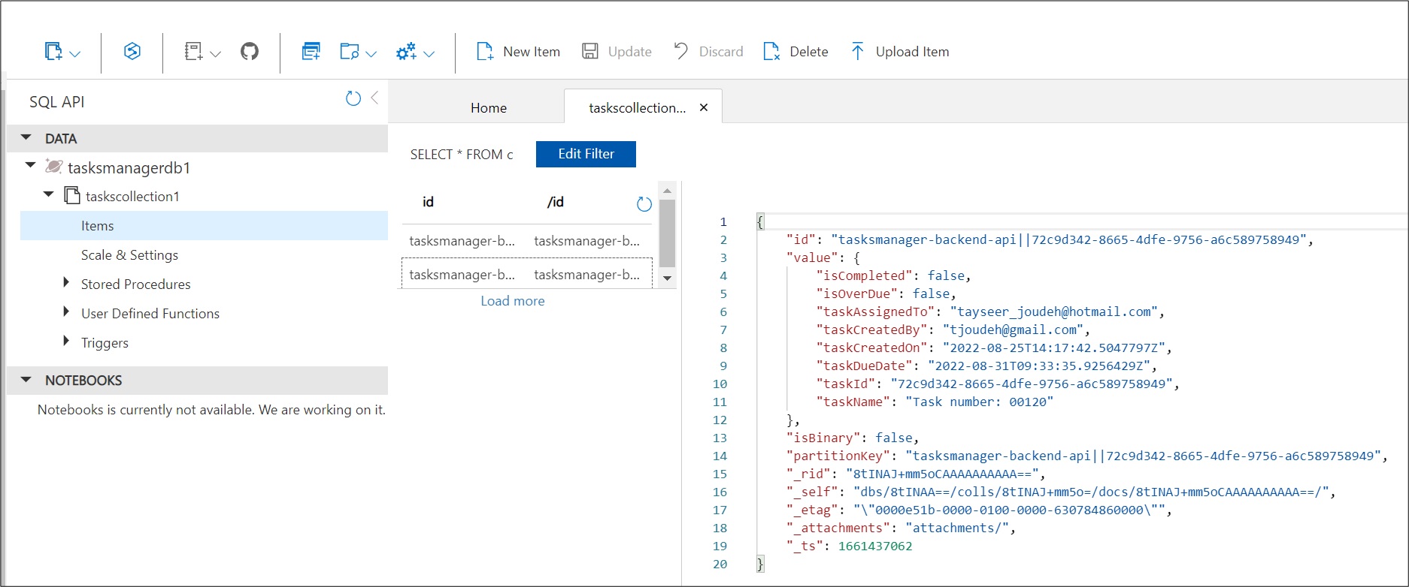Collapse the NOTEBOOKS section
1409x587 pixels.
pos(26,380)
